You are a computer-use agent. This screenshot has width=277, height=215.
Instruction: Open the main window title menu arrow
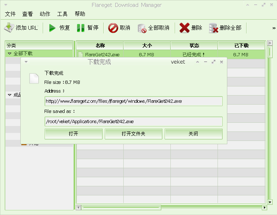[x=6, y=5]
